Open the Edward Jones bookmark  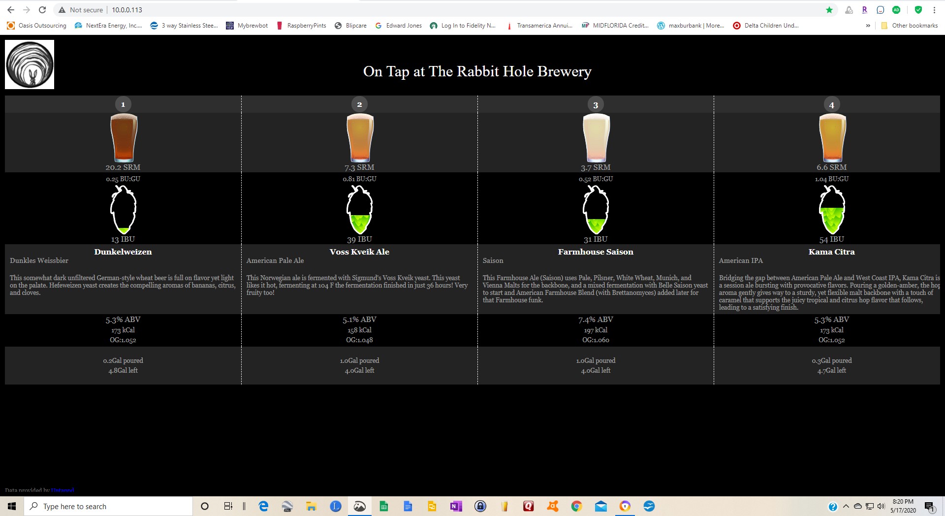pos(399,26)
